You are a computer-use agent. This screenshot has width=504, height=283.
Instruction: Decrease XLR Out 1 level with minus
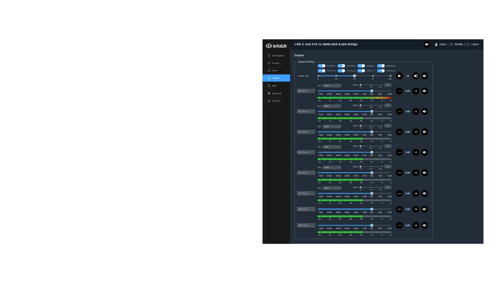(x=399, y=91)
